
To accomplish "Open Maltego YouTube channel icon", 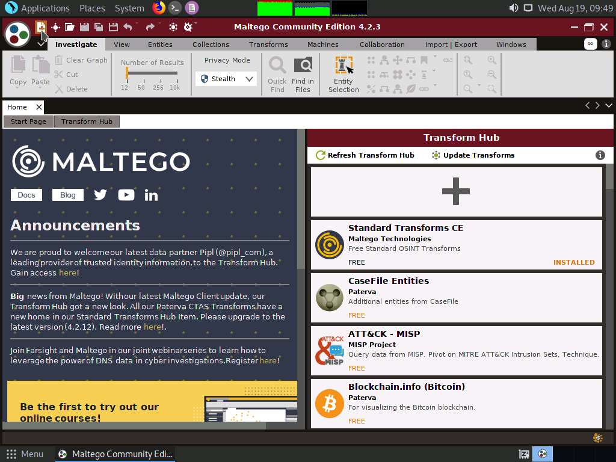I will (126, 195).
